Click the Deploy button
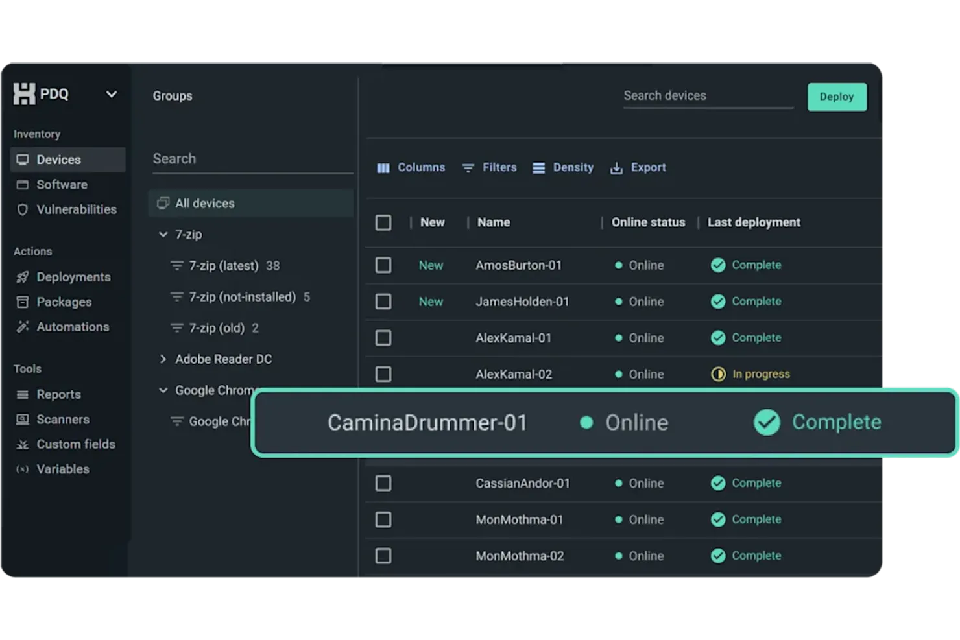Image resolution: width=960 pixels, height=640 pixels. click(x=837, y=97)
